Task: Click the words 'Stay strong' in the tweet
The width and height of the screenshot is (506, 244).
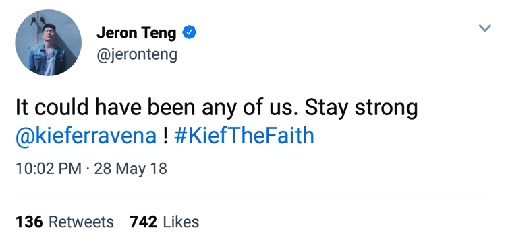Action: pyautogui.click(x=361, y=108)
